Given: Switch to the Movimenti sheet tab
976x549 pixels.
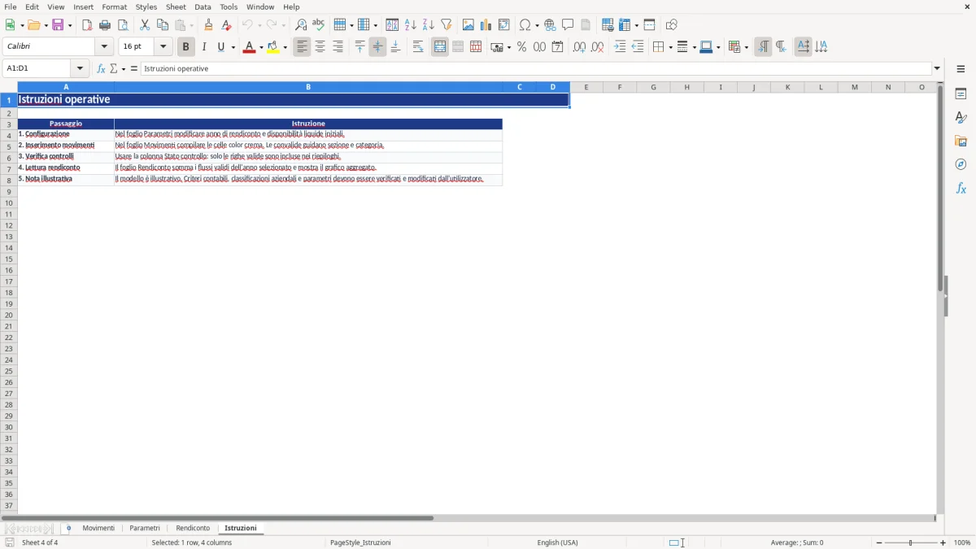Looking at the screenshot, I should (x=98, y=529).
